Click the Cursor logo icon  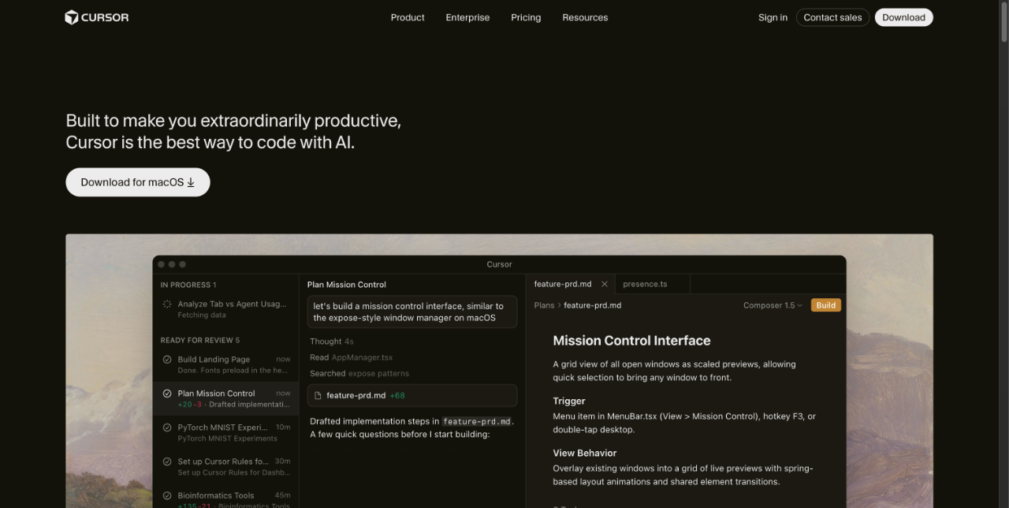(72, 17)
